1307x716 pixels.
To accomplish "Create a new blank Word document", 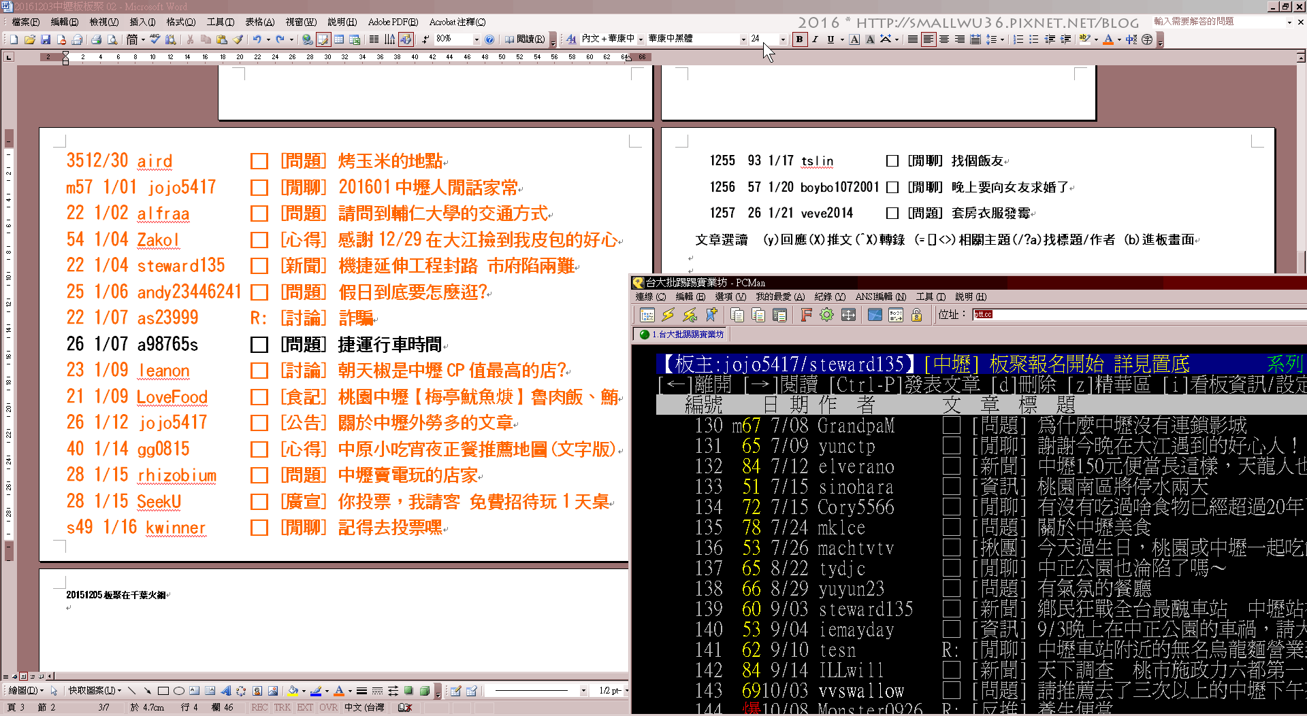I will pyautogui.click(x=14, y=39).
